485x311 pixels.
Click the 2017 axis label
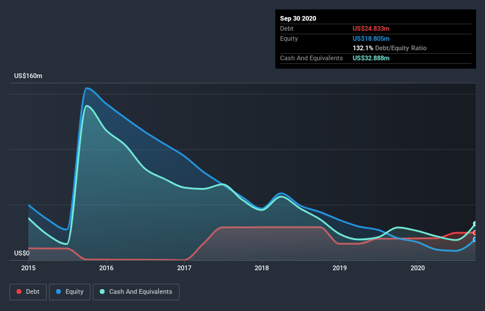184,268
